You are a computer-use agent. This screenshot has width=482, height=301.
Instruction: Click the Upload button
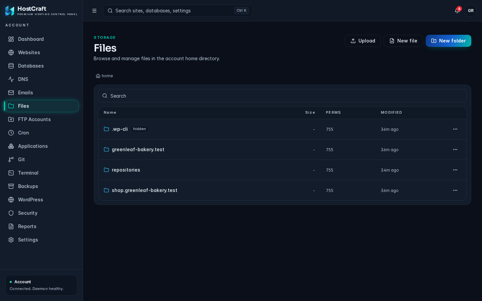click(363, 41)
